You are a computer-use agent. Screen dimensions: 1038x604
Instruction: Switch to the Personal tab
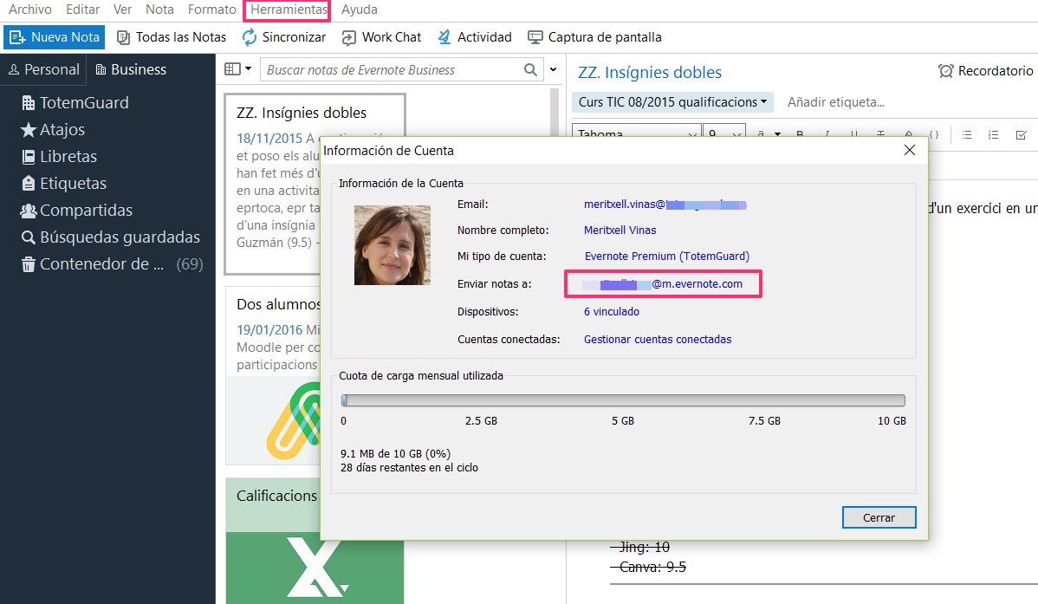click(43, 69)
